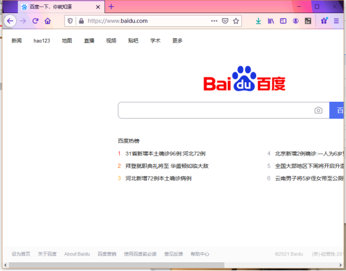Click 关于百度 footer link
The width and height of the screenshot is (346, 271).
click(47, 254)
